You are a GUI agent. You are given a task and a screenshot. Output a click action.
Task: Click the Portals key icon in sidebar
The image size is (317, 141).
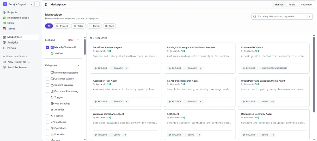click(4, 48)
